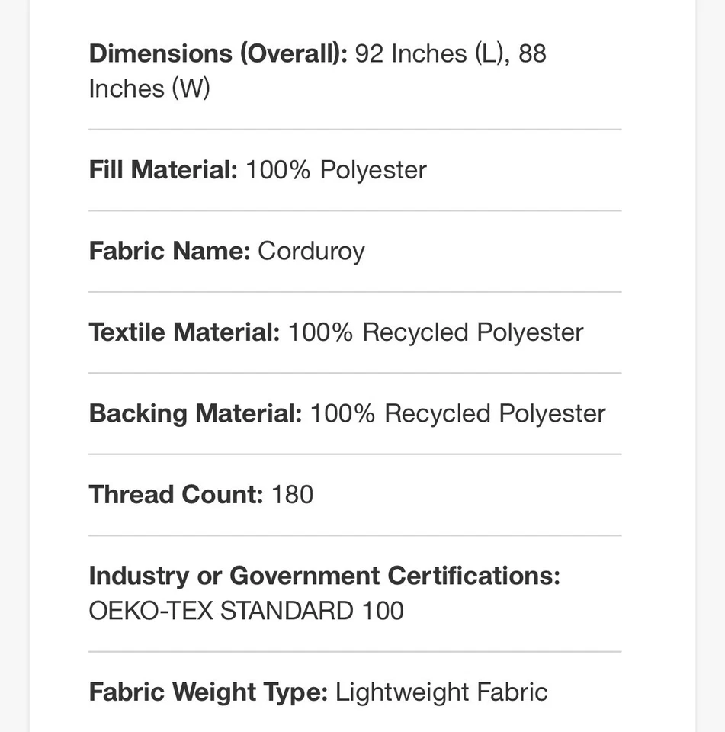Click the OEKO-TEX STANDARD 100 certification text
This screenshot has height=732, width=725.
(246, 612)
